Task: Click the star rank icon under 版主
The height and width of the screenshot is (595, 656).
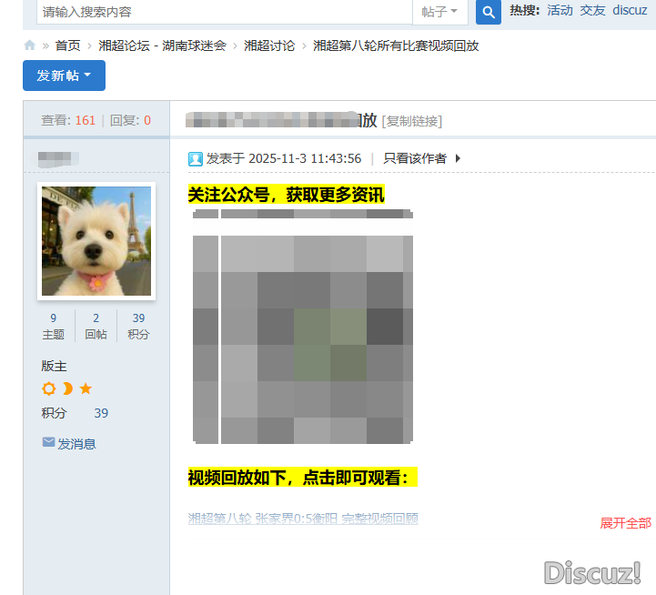Action: tap(86, 388)
